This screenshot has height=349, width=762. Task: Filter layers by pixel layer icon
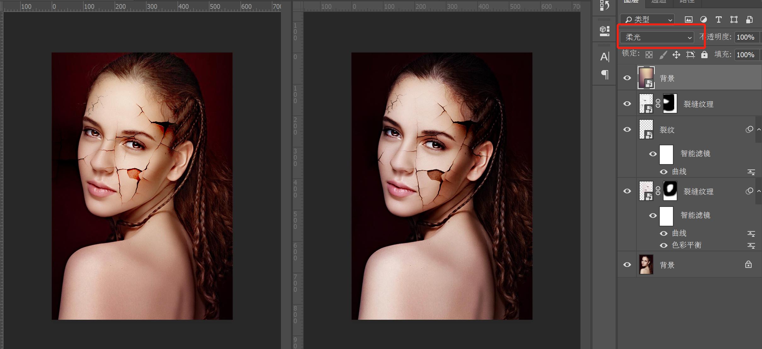coord(688,19)
